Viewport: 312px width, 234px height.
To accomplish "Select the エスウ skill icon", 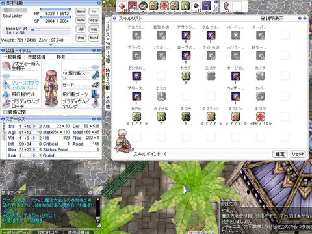I will [186, 117].
